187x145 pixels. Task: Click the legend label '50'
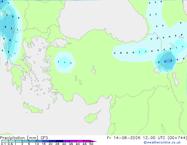[91, 144]
